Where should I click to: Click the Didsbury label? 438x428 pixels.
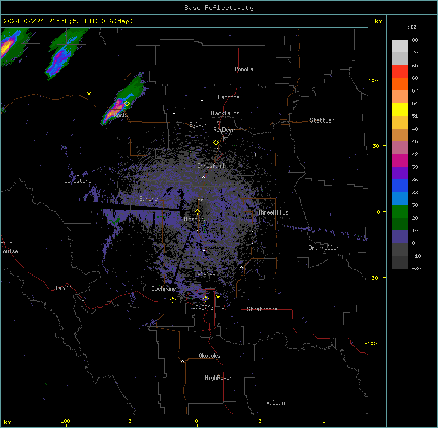(x=195, y=219)
